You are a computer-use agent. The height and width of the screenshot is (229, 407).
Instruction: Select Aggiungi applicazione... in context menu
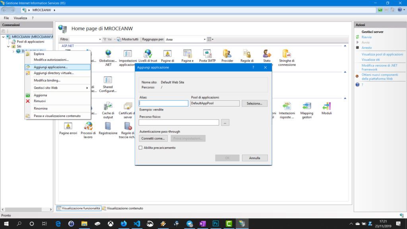click(x=58, y=67)
